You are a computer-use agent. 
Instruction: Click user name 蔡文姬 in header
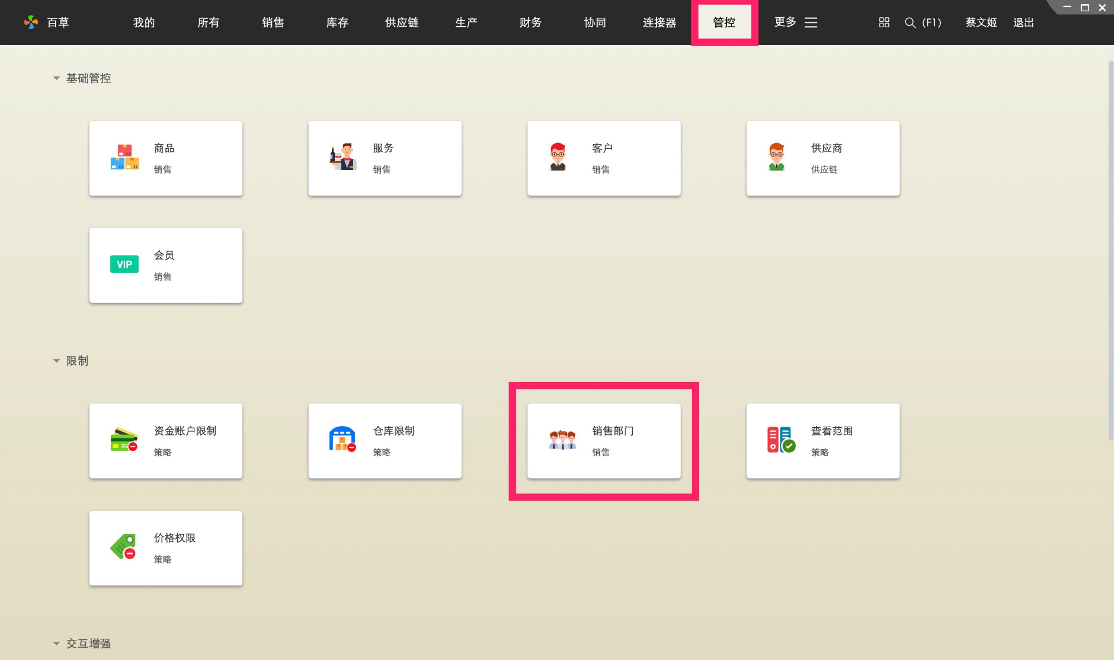981,22
